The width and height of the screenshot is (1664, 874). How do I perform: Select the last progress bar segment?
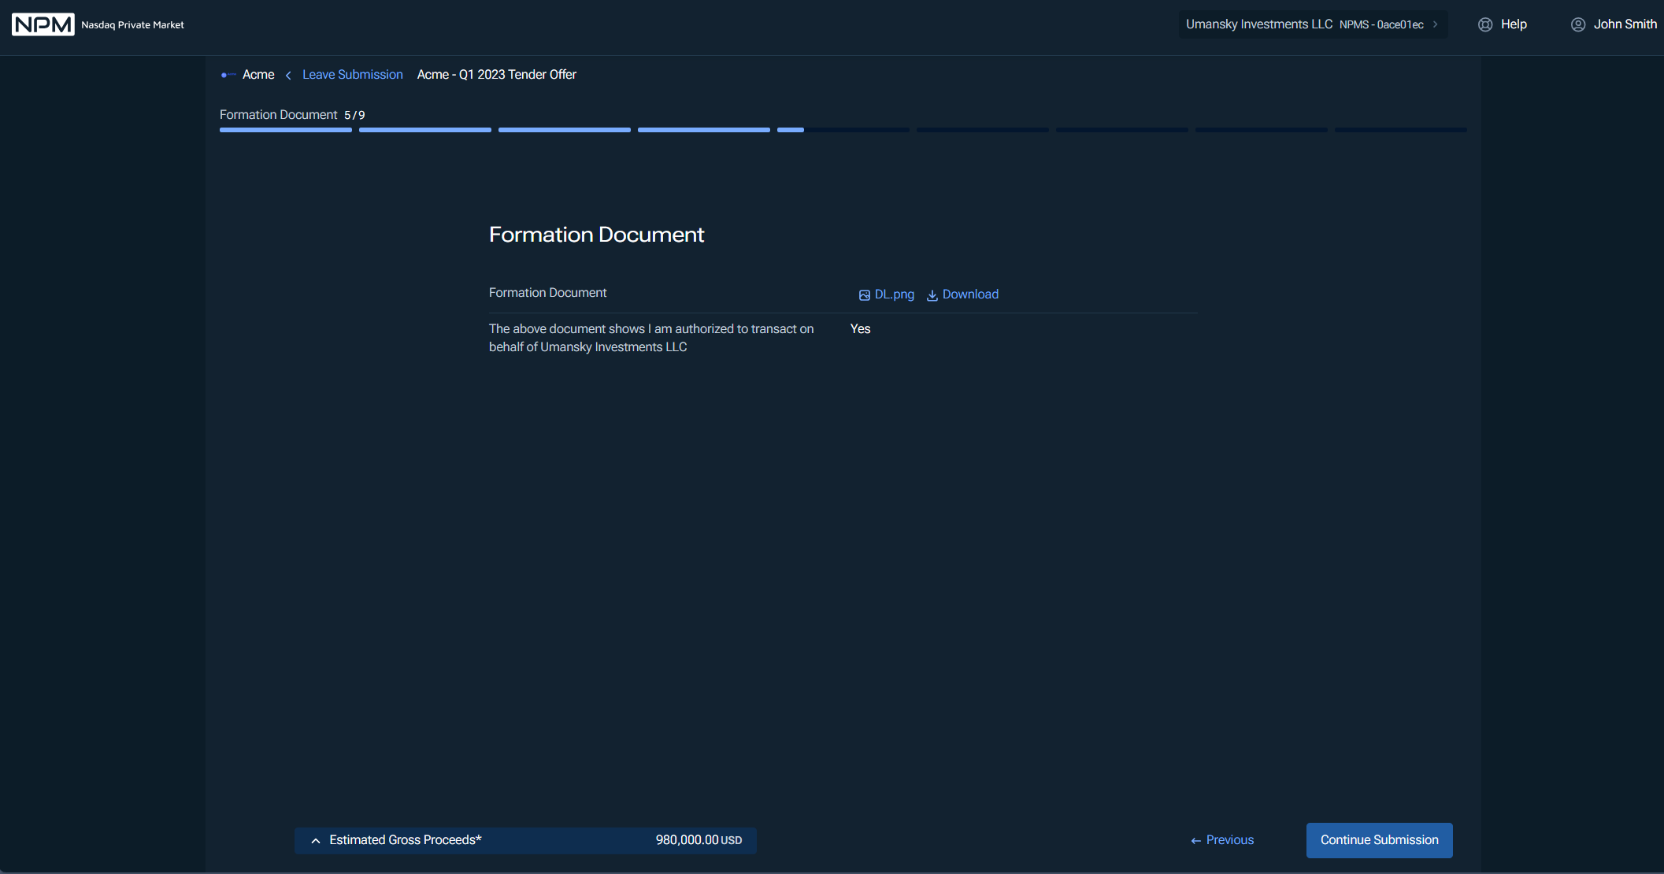[x=1401, y=130]
